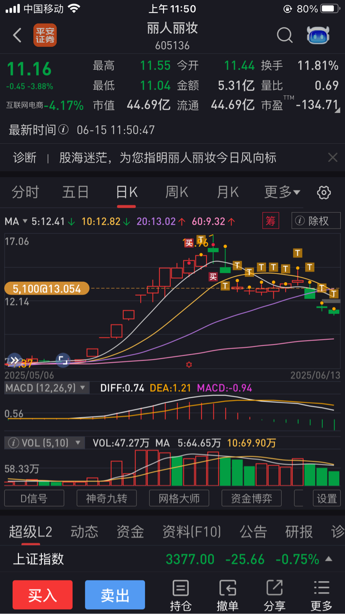Tap the blue 卖出 button
This screenshot has height=614, width=345.
115,595
